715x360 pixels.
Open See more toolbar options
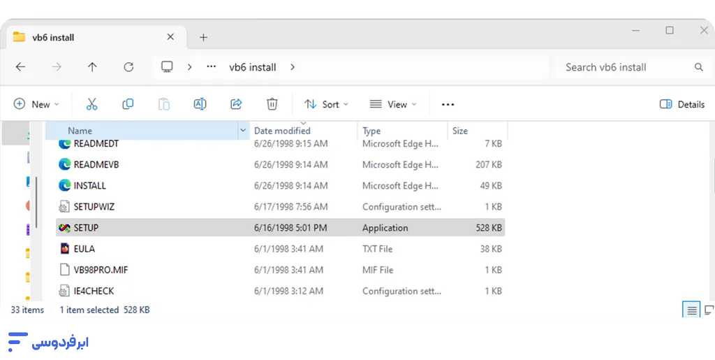tap(448, 104)
